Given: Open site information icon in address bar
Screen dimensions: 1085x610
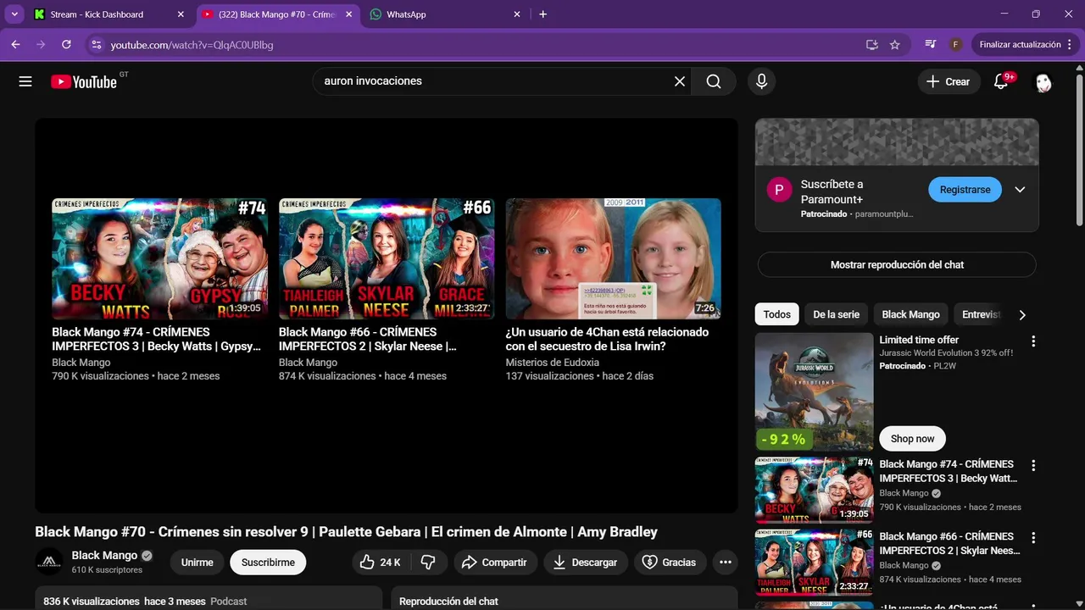Looking at the screenshot, I should (x=96, y=45).
